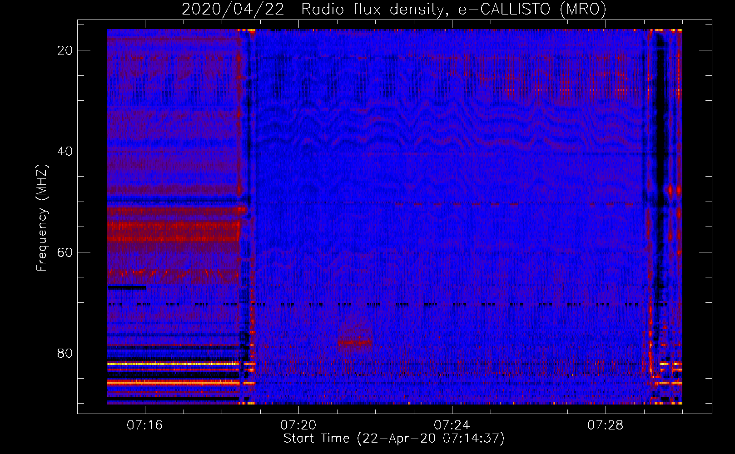Click the 07:24 time tick label
The image size is (735, 454).
pyautogui.click(x=452, y=425)
